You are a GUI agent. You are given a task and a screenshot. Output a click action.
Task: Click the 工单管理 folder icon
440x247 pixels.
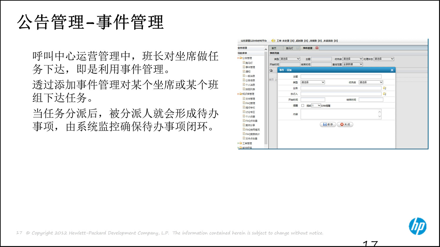coord(241,143)
